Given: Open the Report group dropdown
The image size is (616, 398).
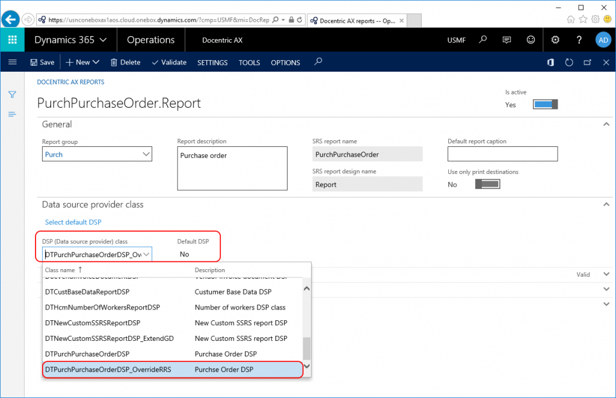Looking at the screenshot, I should click(147, 154).
